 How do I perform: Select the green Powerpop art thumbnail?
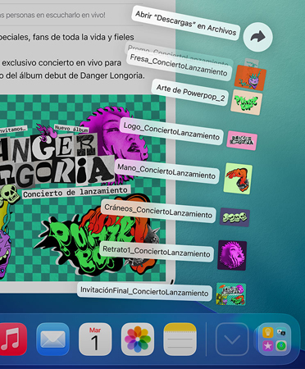[246, 102]
